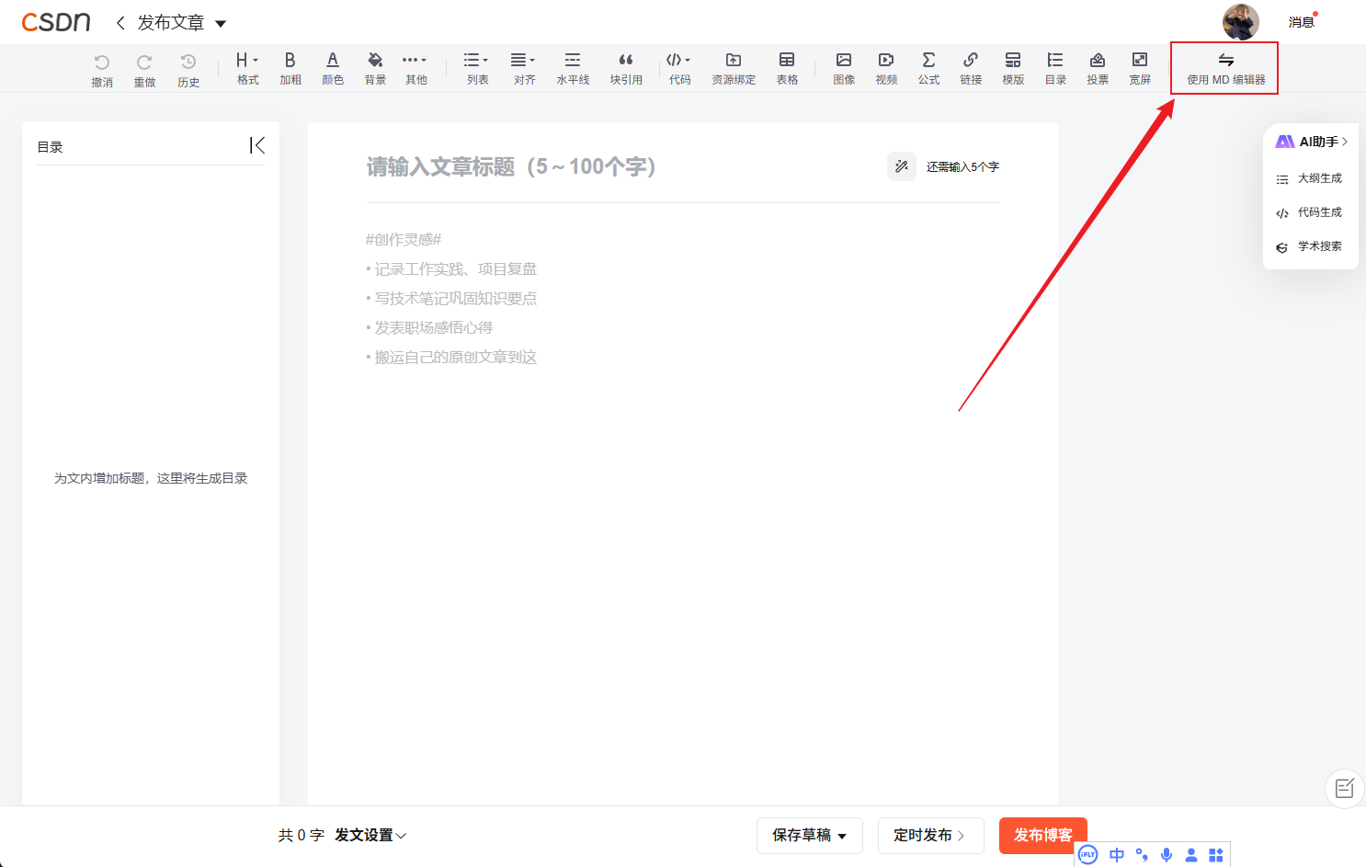Open Messages (消息)
Screen dimensions: 1366x867
[x=1301, y=22]
